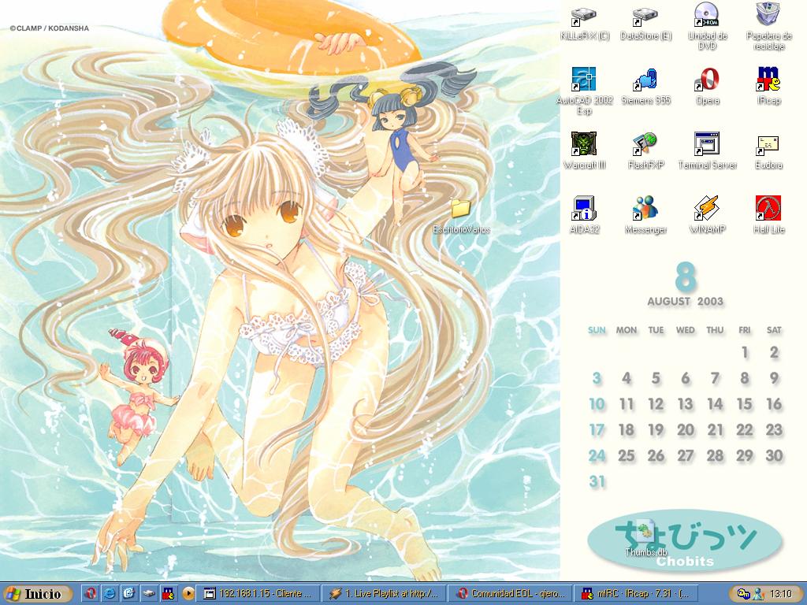The width and height of the screenshot is (807, 605).
Task: Switch to mIRC IRcap 7.31 taskbar window
Action: pos(635,594)
